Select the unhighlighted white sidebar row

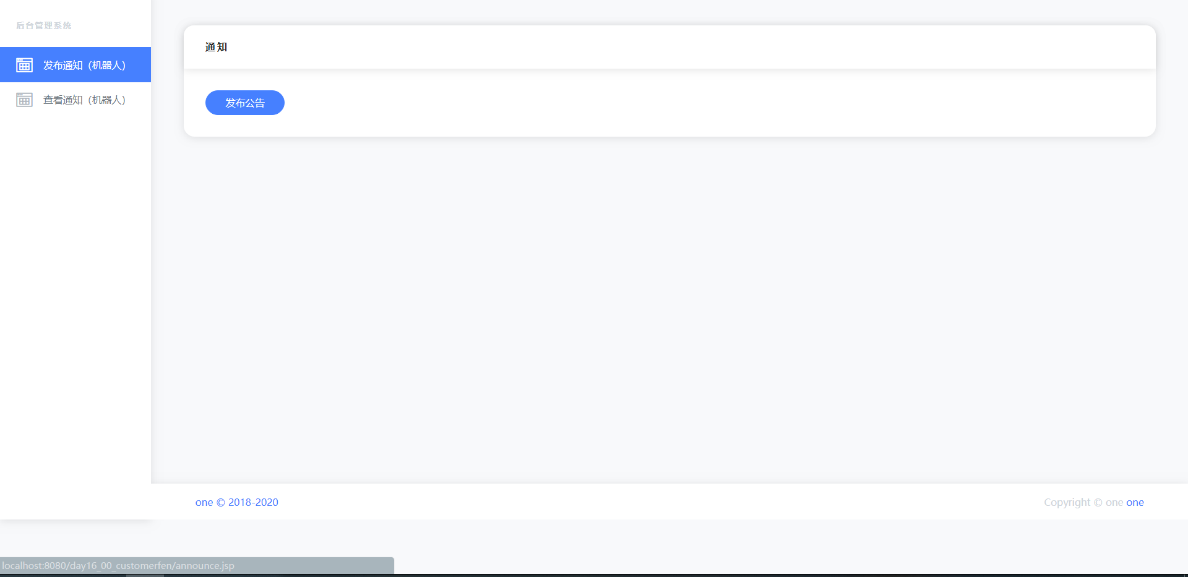pos(75,100)
